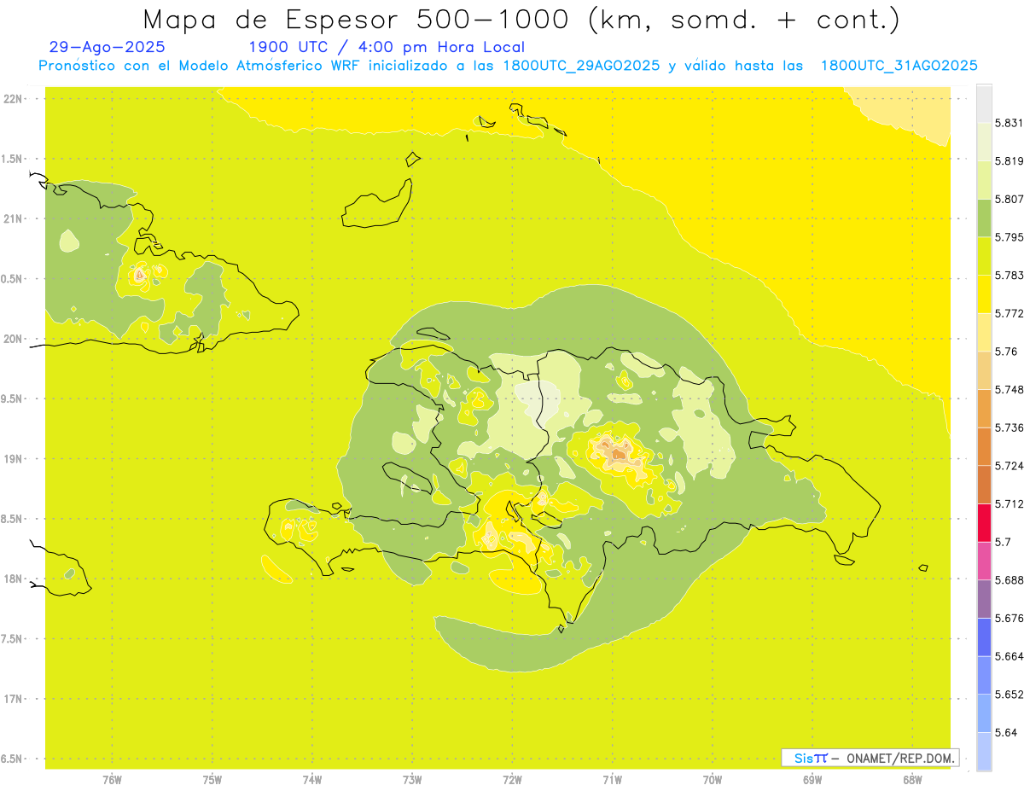The width and height of the screenshot is (1024, 791).
Task: Click the legend value '5.712'
Action: 1009,503
